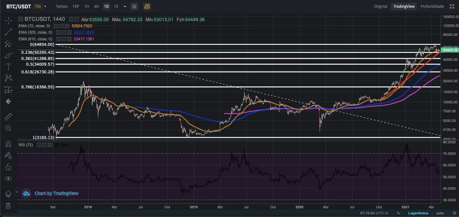Remove drawings with the trash icon

click(8, 206)
